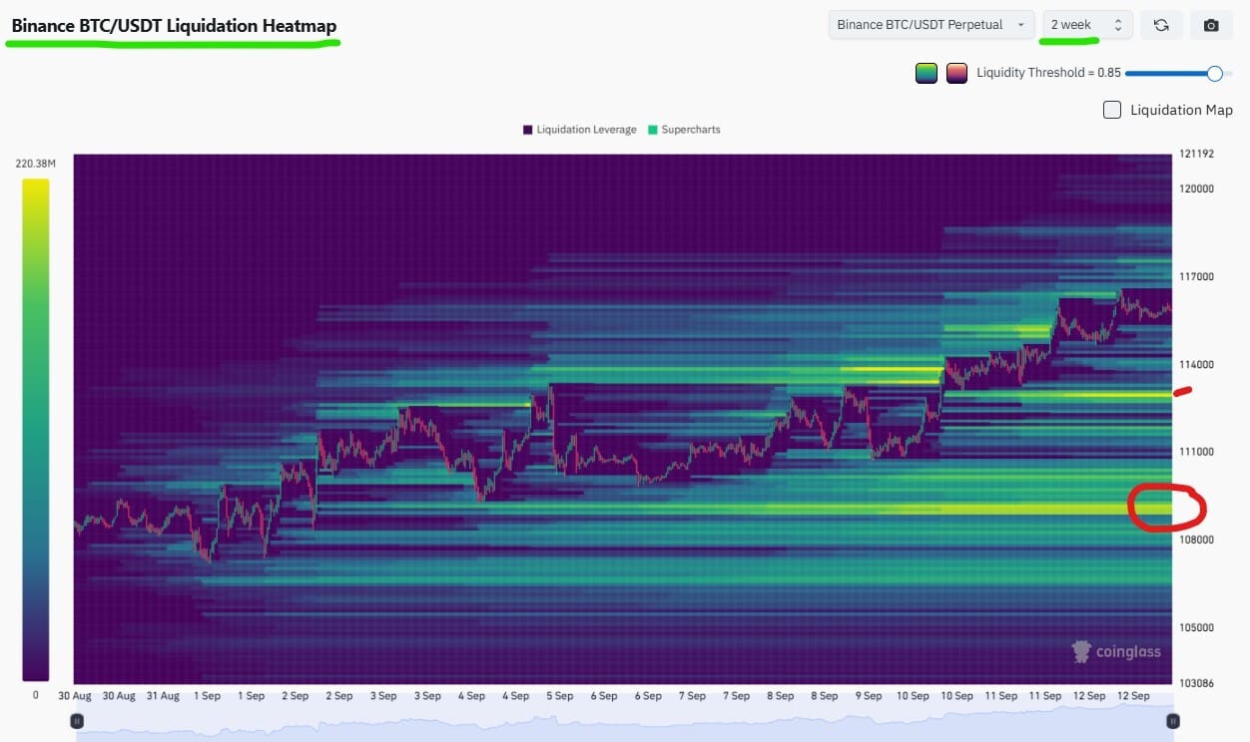The image size is (1250, 742).
Task: Click the 220.38M scale maximum value
Action: 36,164
